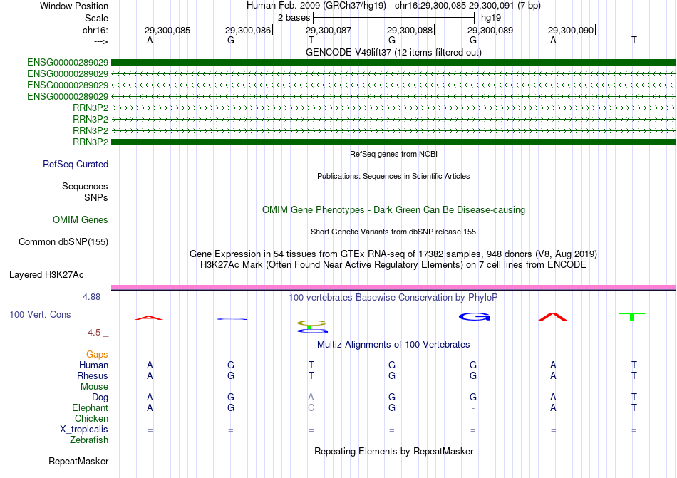Select the X_tropicalis species row label

pos(84,430)
